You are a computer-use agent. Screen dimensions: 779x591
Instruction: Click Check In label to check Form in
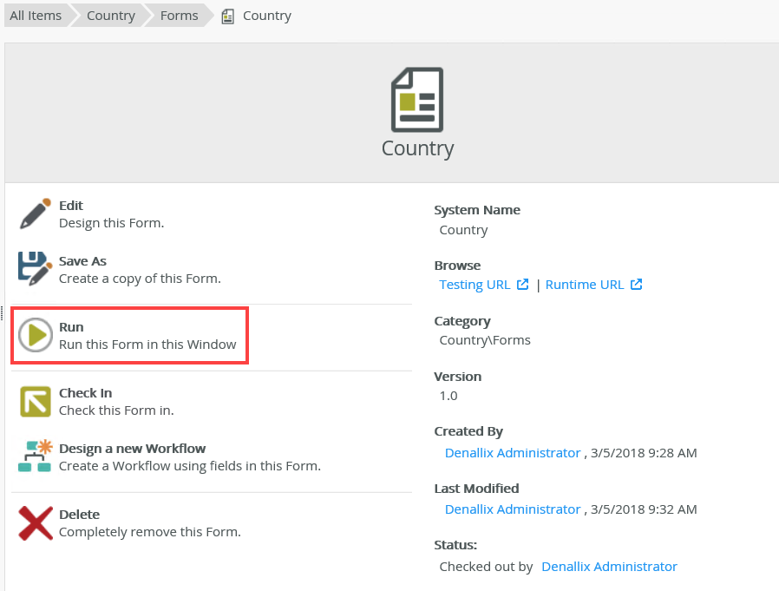(x=86, y=392)
